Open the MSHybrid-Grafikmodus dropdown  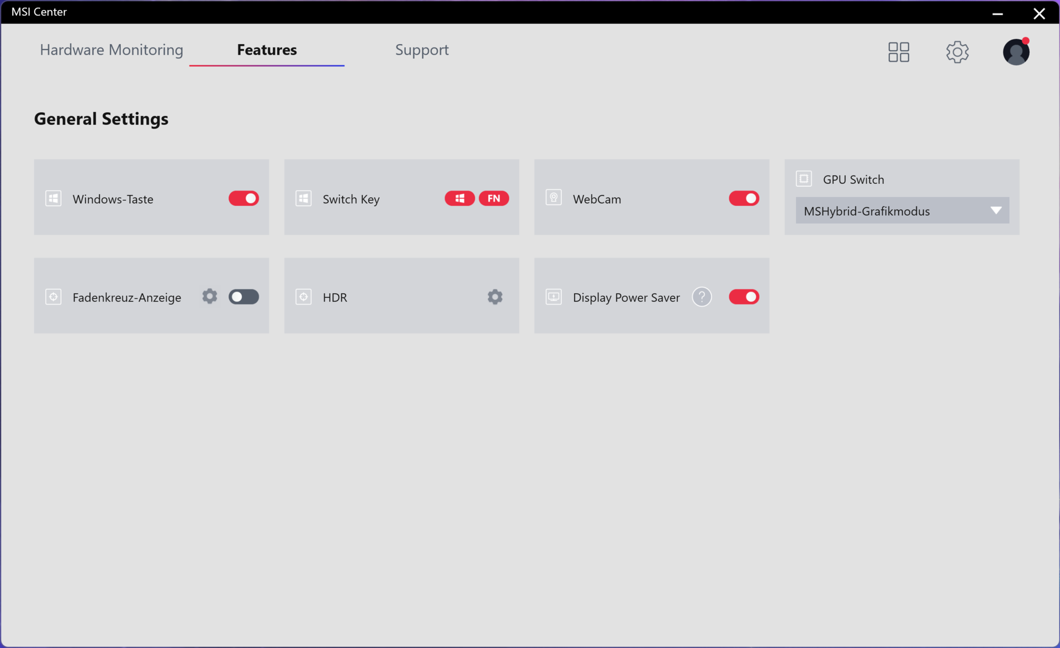tap(893, 211)
